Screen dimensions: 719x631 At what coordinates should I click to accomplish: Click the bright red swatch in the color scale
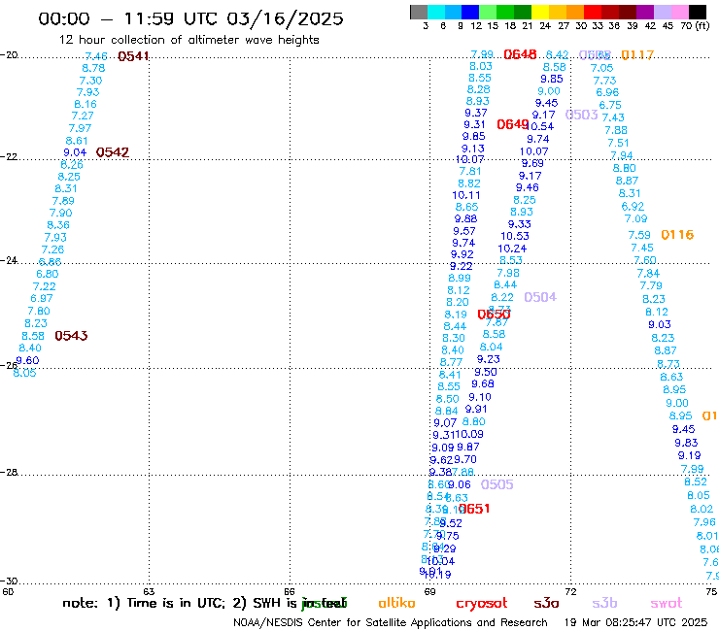[593, 12]
